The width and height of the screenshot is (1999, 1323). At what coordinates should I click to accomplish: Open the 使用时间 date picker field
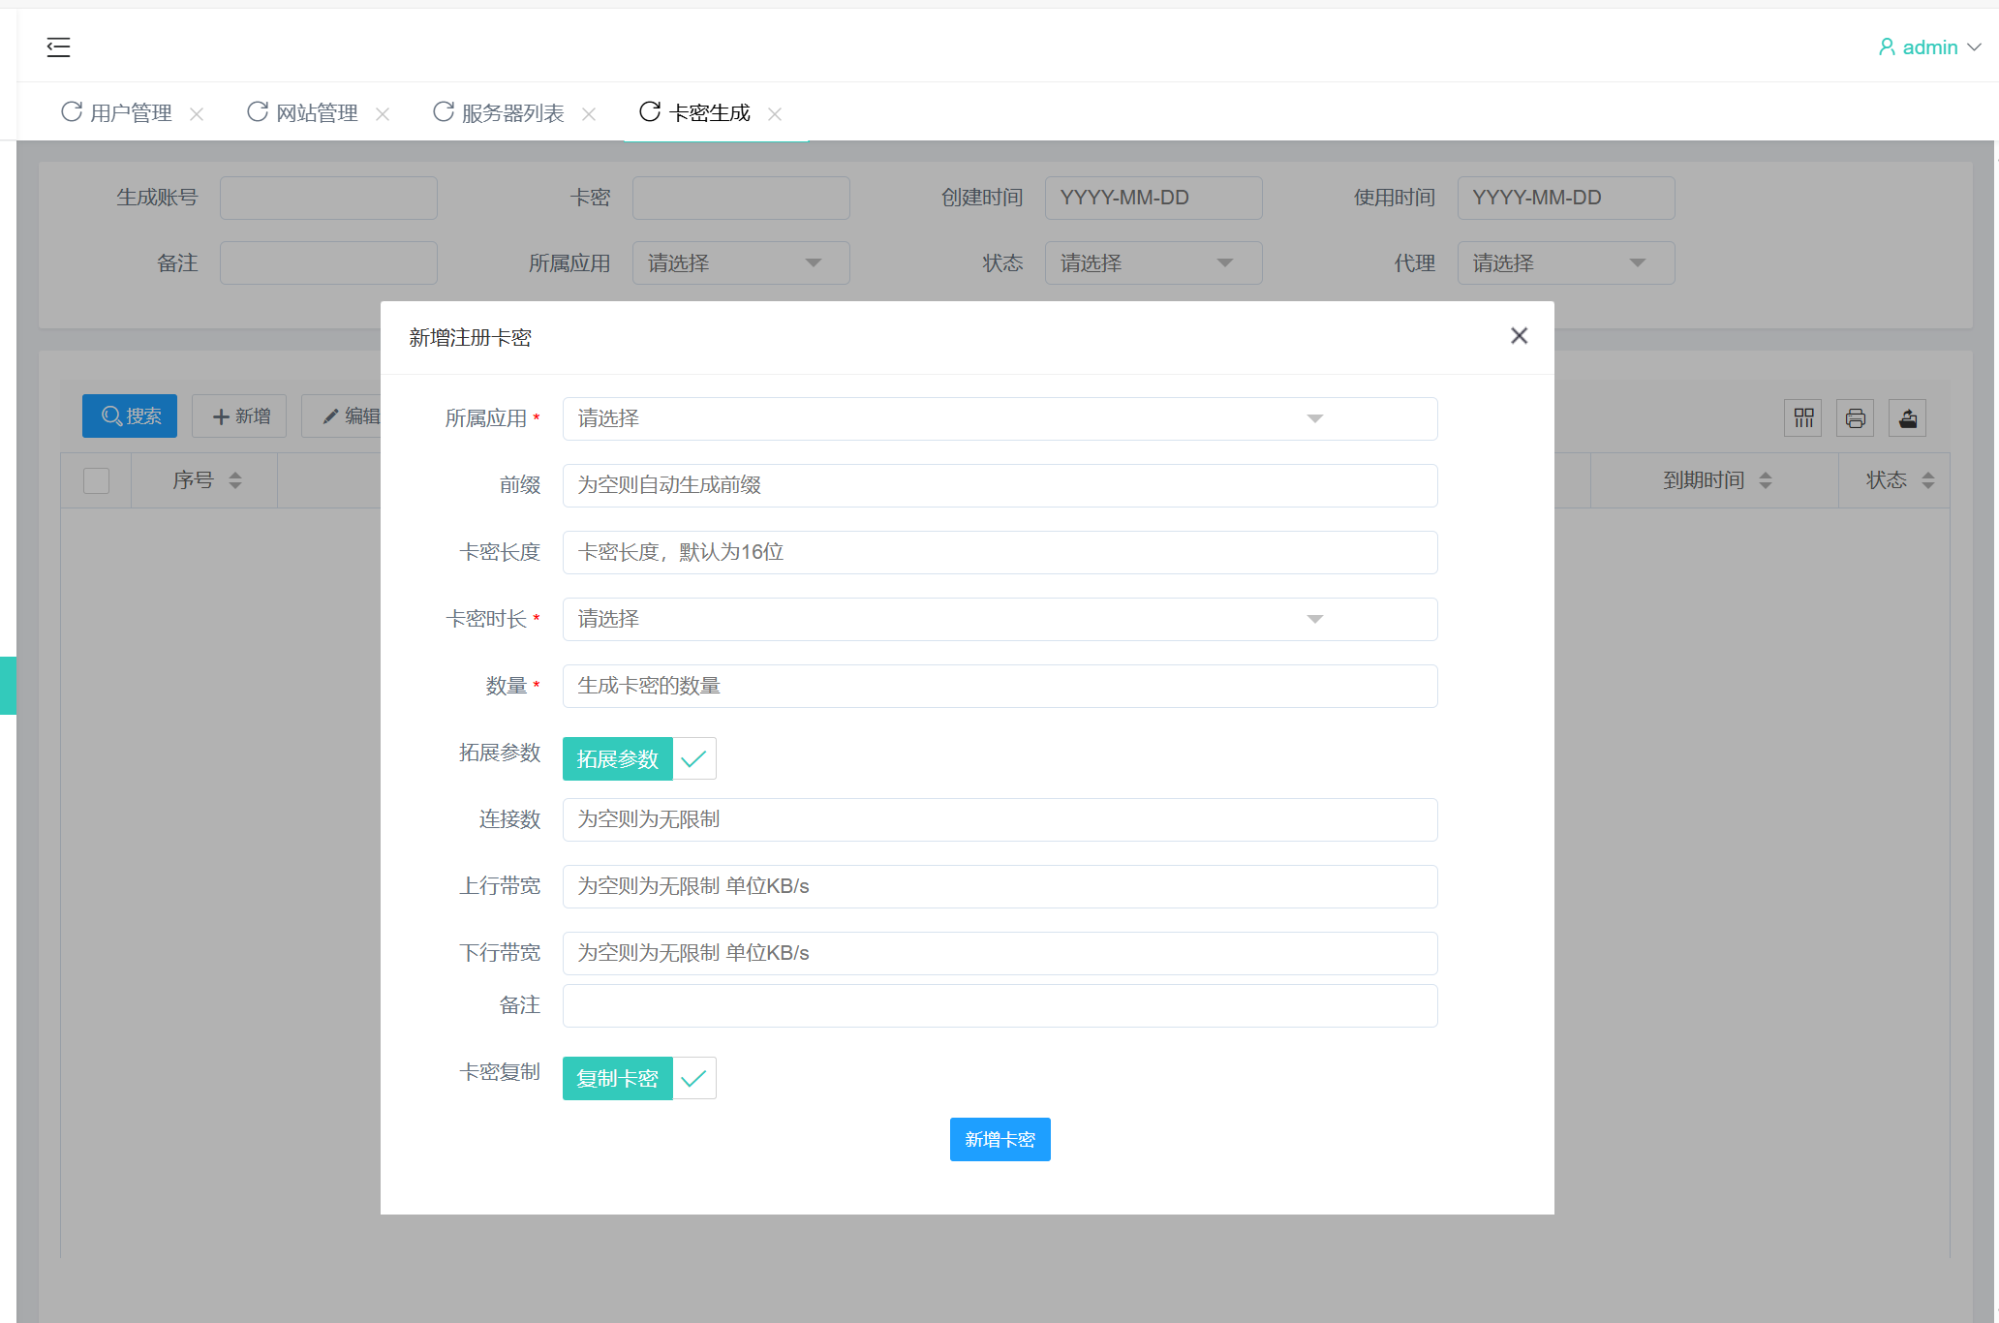[1566, 198]
